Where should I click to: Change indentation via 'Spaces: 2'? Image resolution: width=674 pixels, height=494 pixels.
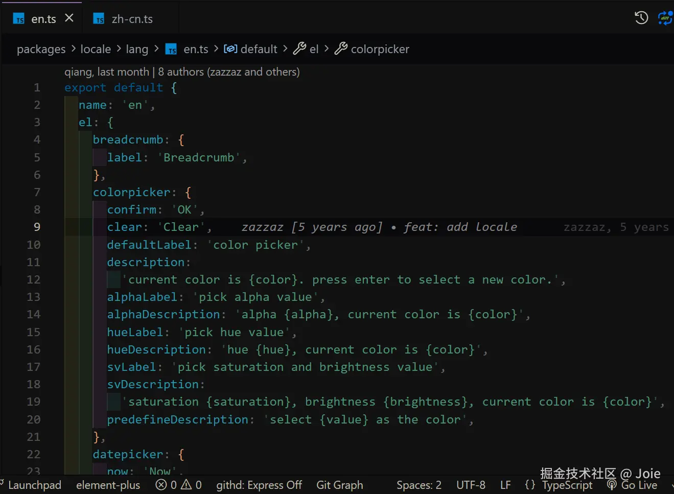419,485
